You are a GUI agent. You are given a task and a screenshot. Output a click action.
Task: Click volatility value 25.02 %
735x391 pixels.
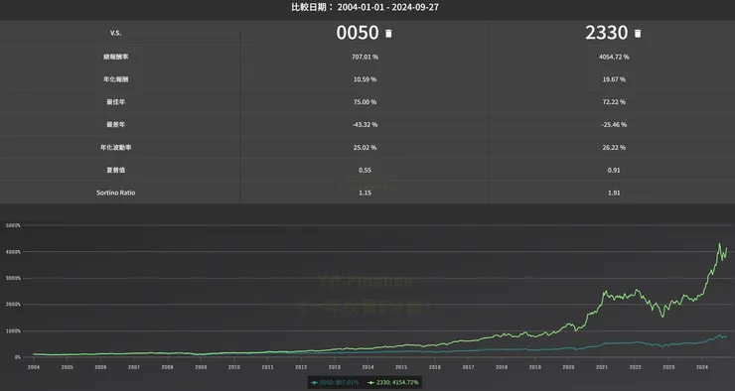(365, 148)
